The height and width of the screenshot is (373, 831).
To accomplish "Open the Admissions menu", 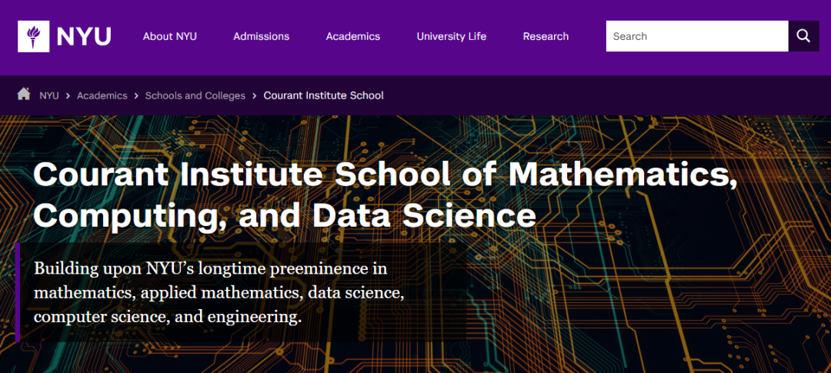I will coord(261,36).
